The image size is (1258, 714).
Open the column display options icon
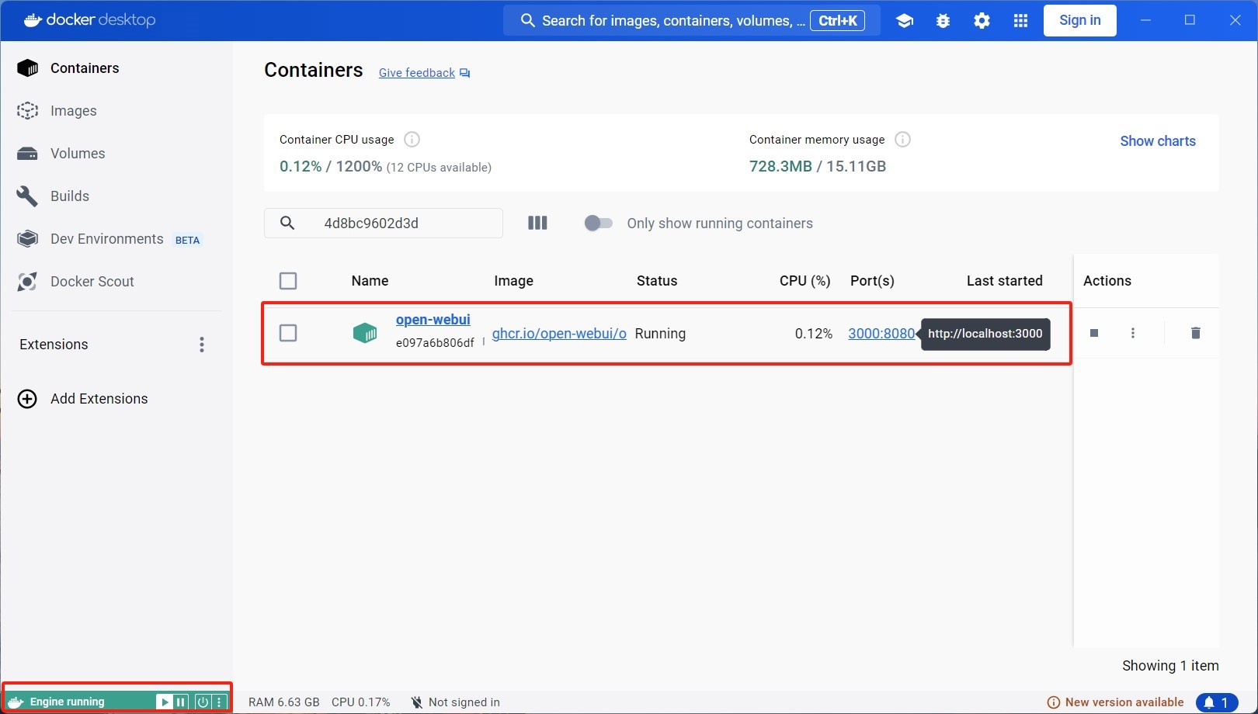(x=537, y=224)
